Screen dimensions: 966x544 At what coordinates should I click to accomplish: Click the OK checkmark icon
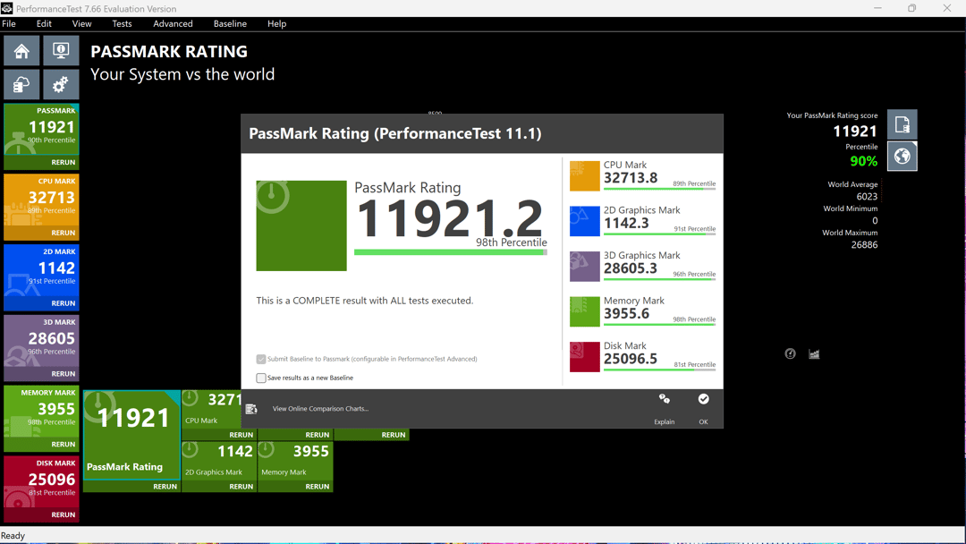(703, 399)
